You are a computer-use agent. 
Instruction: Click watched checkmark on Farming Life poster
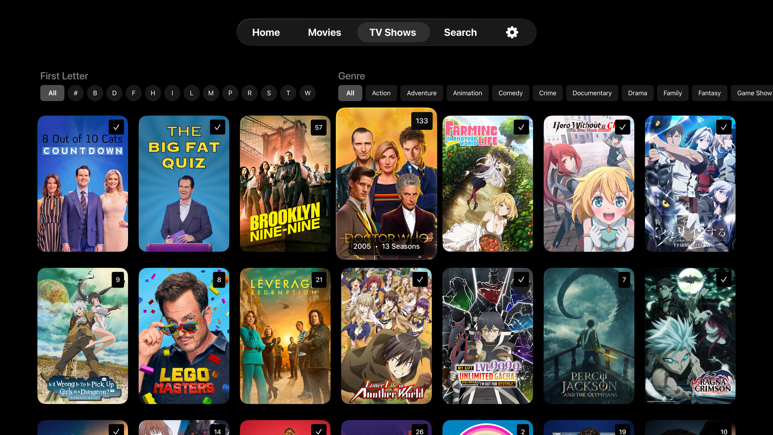[x=521, y=127]
